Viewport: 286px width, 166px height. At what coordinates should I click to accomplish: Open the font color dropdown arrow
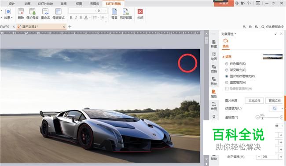coord(90,18)
